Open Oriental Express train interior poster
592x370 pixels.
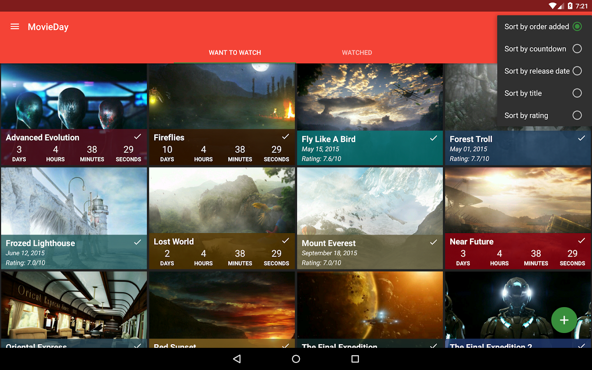(74, 305)
